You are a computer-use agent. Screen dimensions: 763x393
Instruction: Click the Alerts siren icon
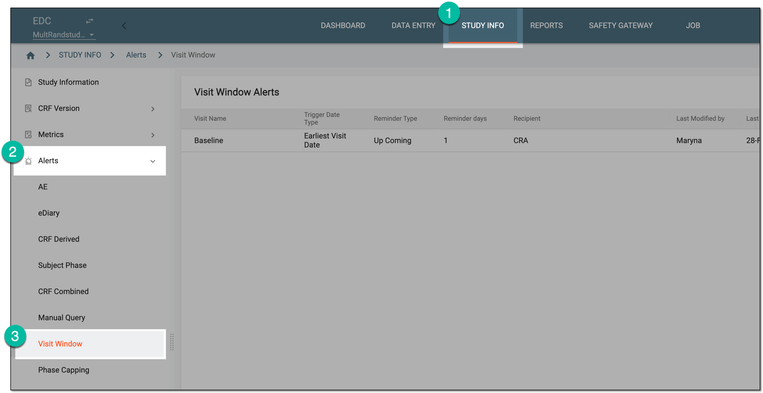[28, 161]
